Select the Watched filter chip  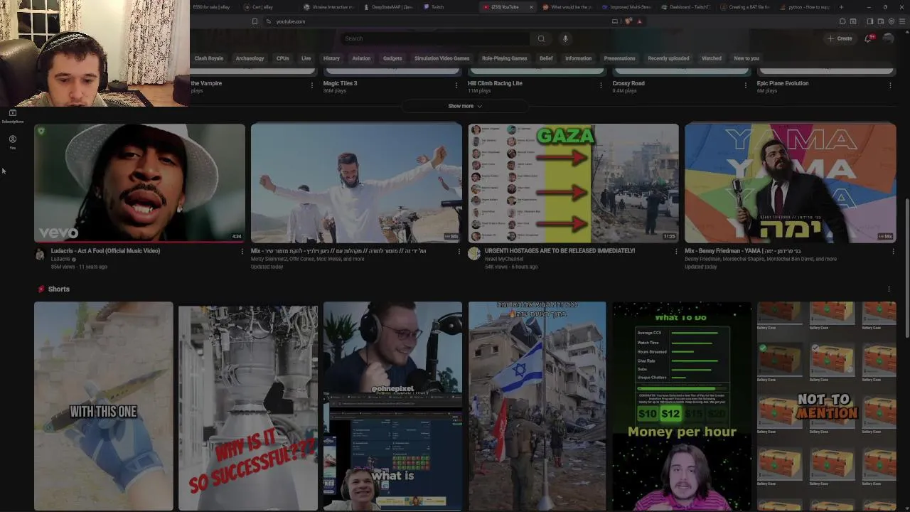[712, 58]
